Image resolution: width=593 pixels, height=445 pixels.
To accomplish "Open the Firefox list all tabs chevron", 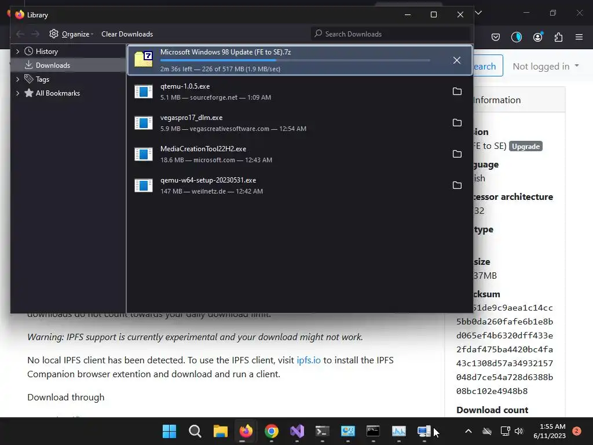I will [x=478, y=13].
